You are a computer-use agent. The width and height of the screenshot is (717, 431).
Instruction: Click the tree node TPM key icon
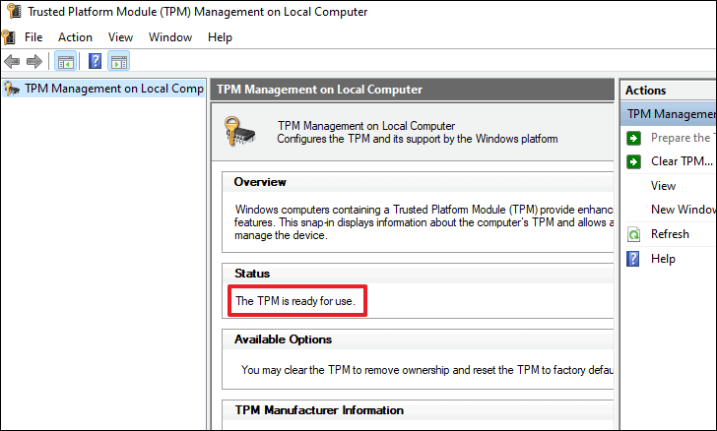coord(12,89)
